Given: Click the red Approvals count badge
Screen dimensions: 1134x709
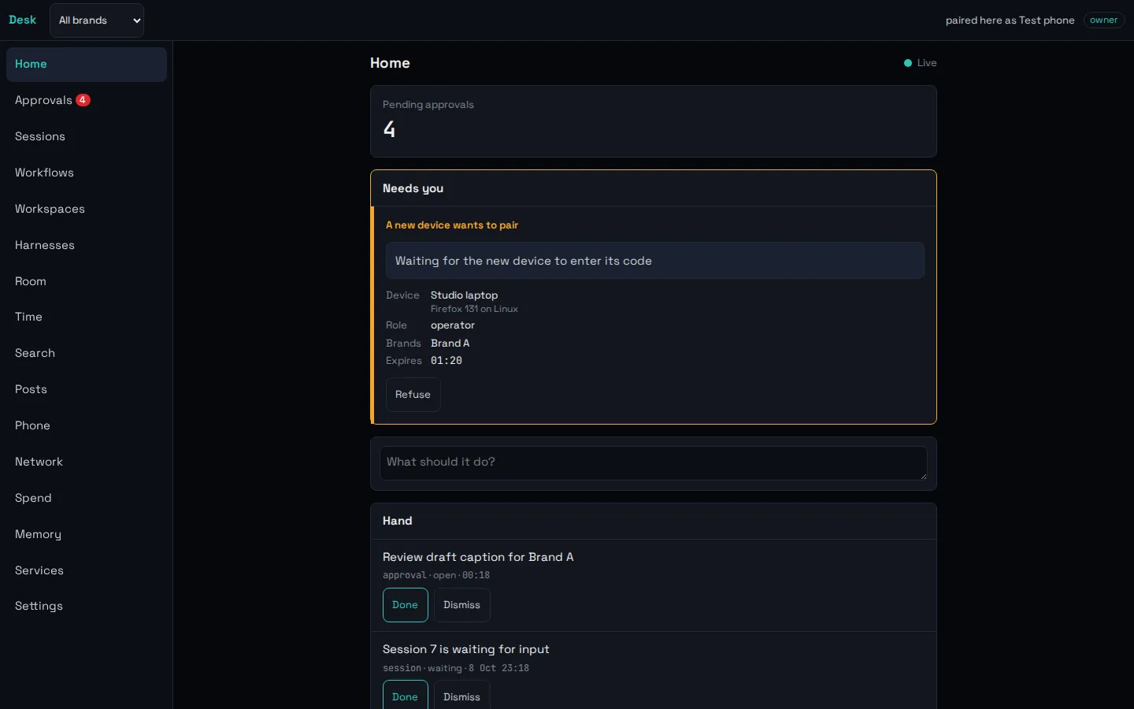Looking at the screenshot, I should [83, 100].
